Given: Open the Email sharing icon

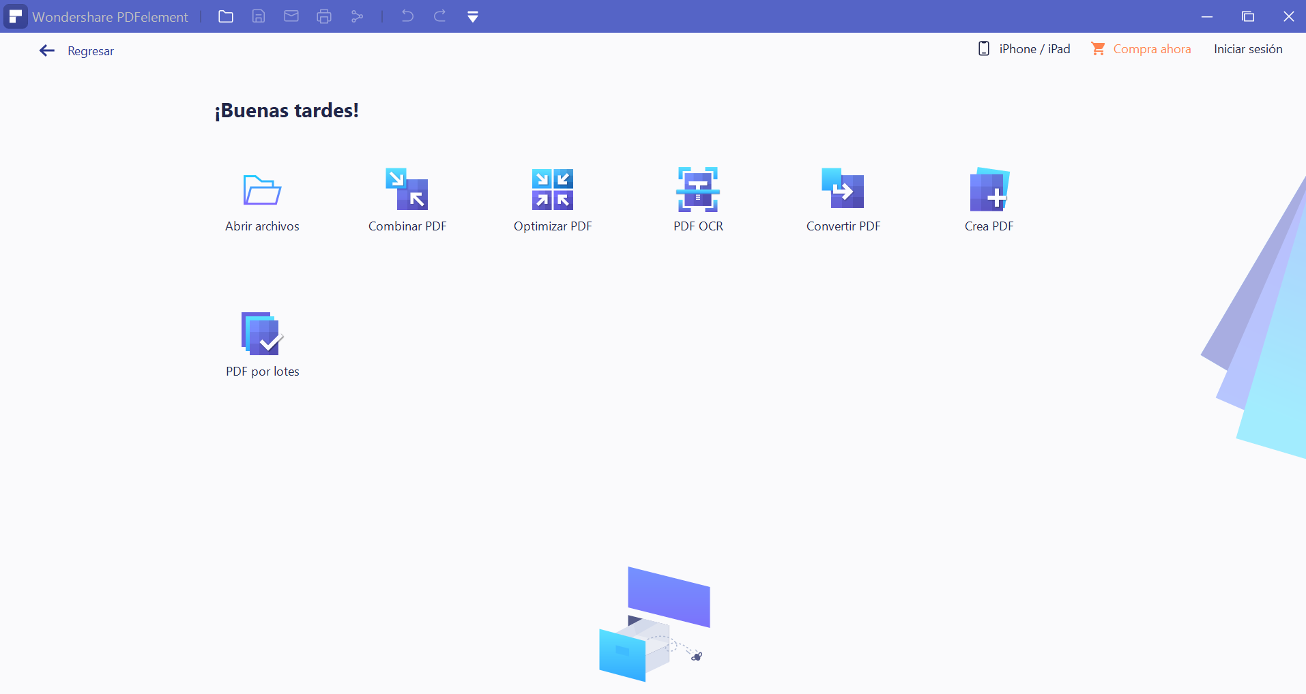Looking at the screenshot, I should pos(291,16).
